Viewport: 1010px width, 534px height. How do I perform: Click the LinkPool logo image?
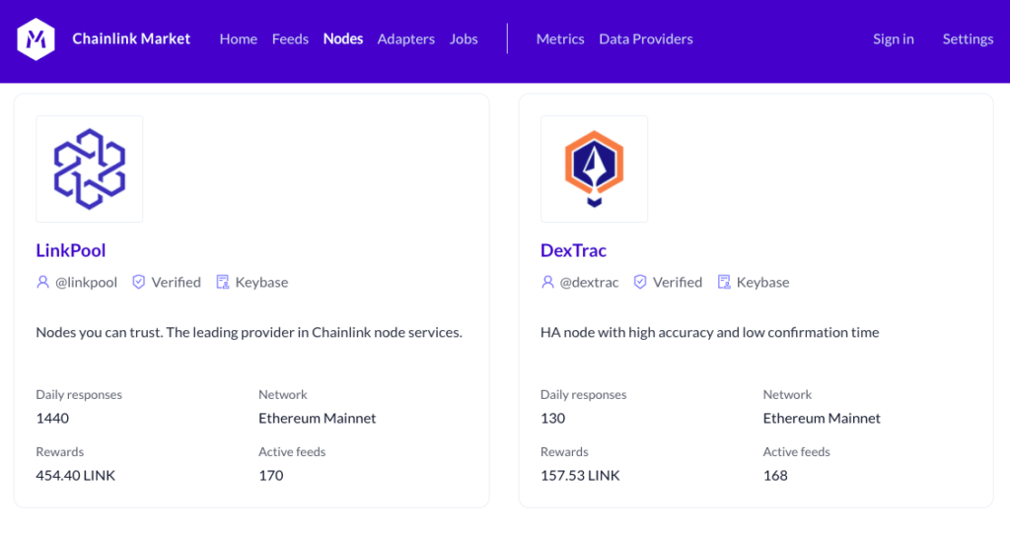pyautogui.click(x=89, y=168)
